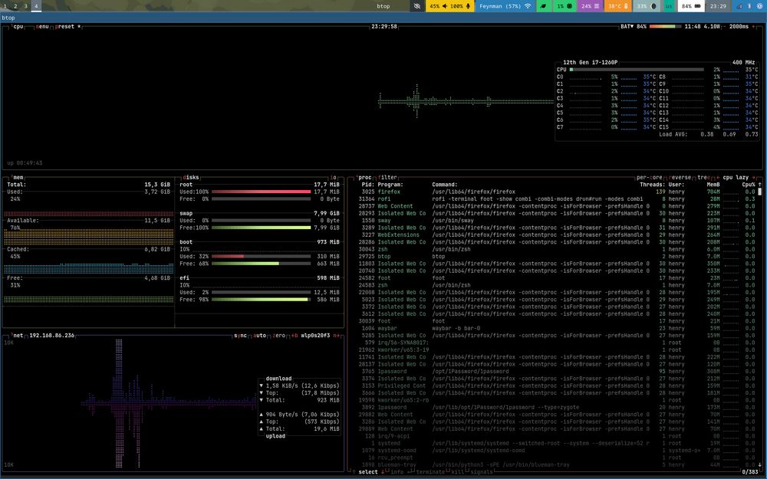The height and width of the screenshot is (479, 767).
Task: Click the terminate button in proc footer
Action: (430, 471)
